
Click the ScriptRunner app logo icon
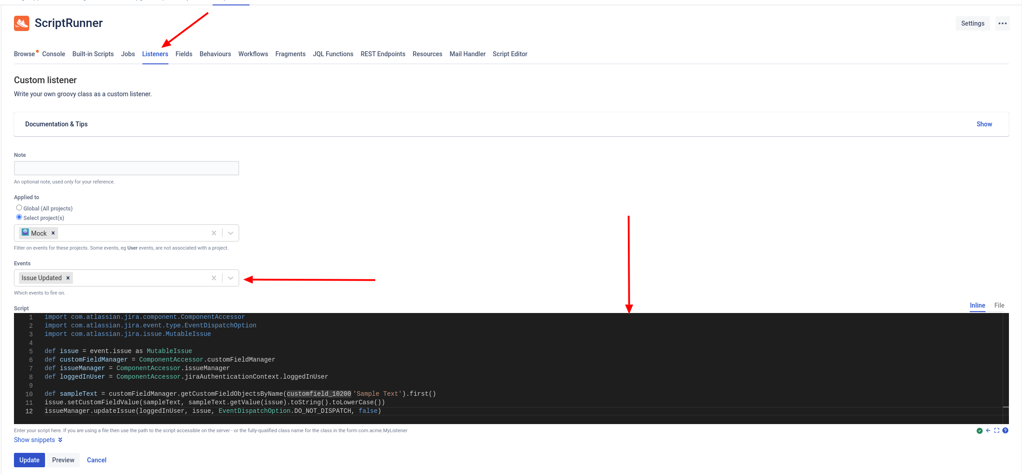pos(21,23)
